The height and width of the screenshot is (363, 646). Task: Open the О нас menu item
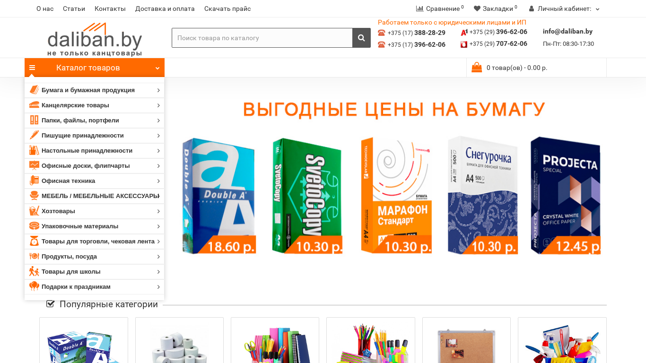(45, 9)
